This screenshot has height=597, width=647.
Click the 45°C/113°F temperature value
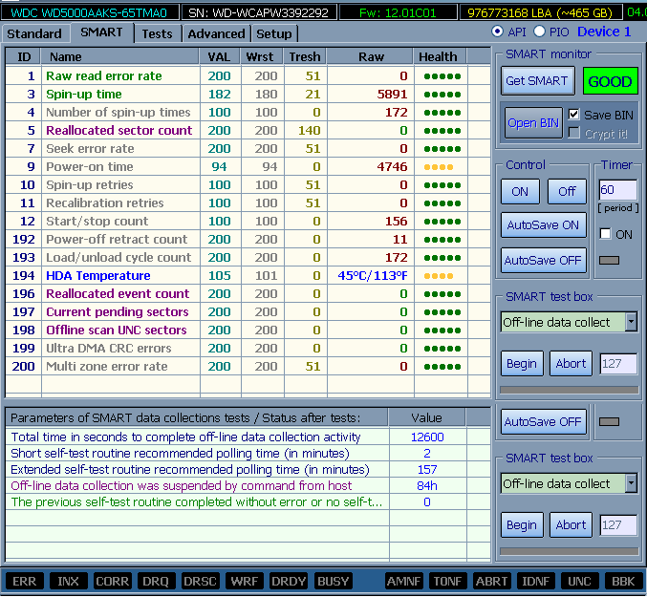point(372,276)
